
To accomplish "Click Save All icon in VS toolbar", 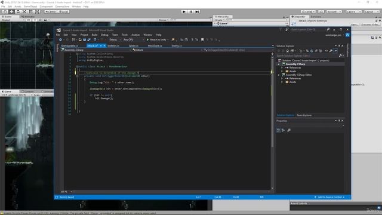I will [89, 39].
